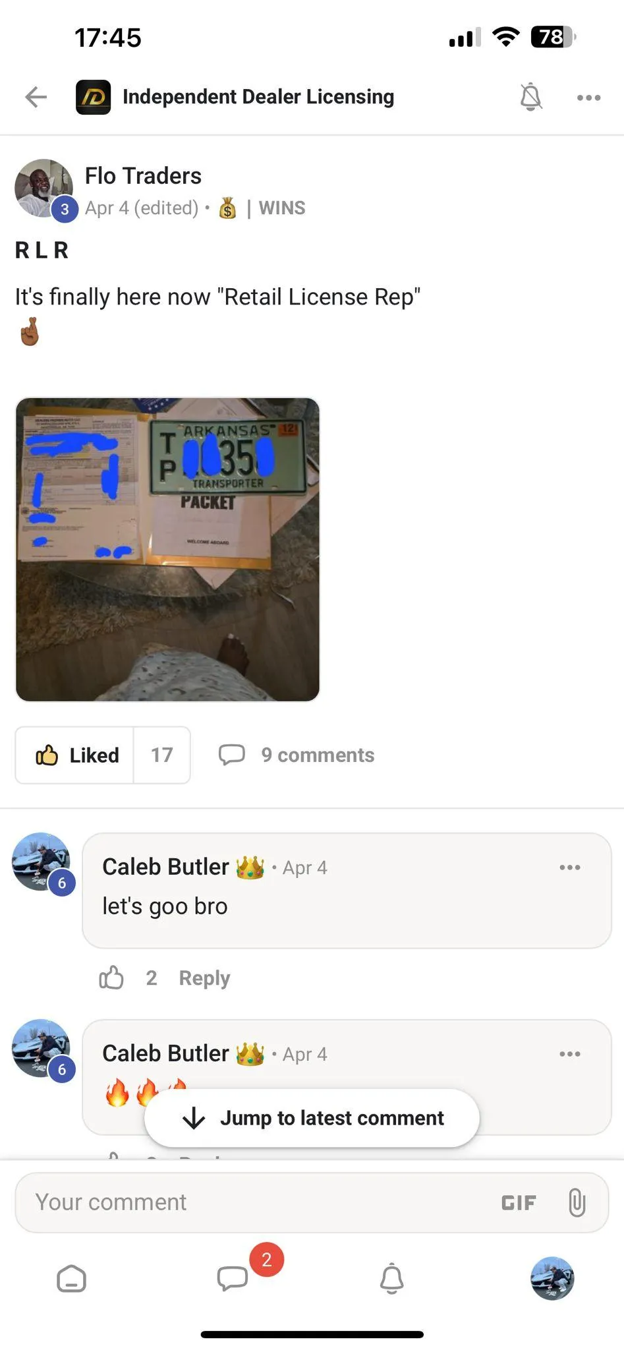Screen dimensions: 624x1350
Task: Open the Independent Dealer Licensing group logo
Action: [93, 97]
